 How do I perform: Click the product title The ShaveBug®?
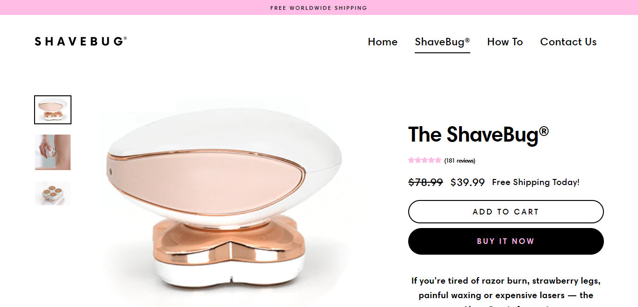479,135
